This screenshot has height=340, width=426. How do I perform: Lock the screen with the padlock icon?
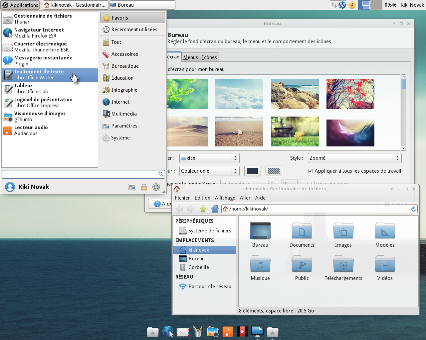pyautogui.click(x=144, y=187)
